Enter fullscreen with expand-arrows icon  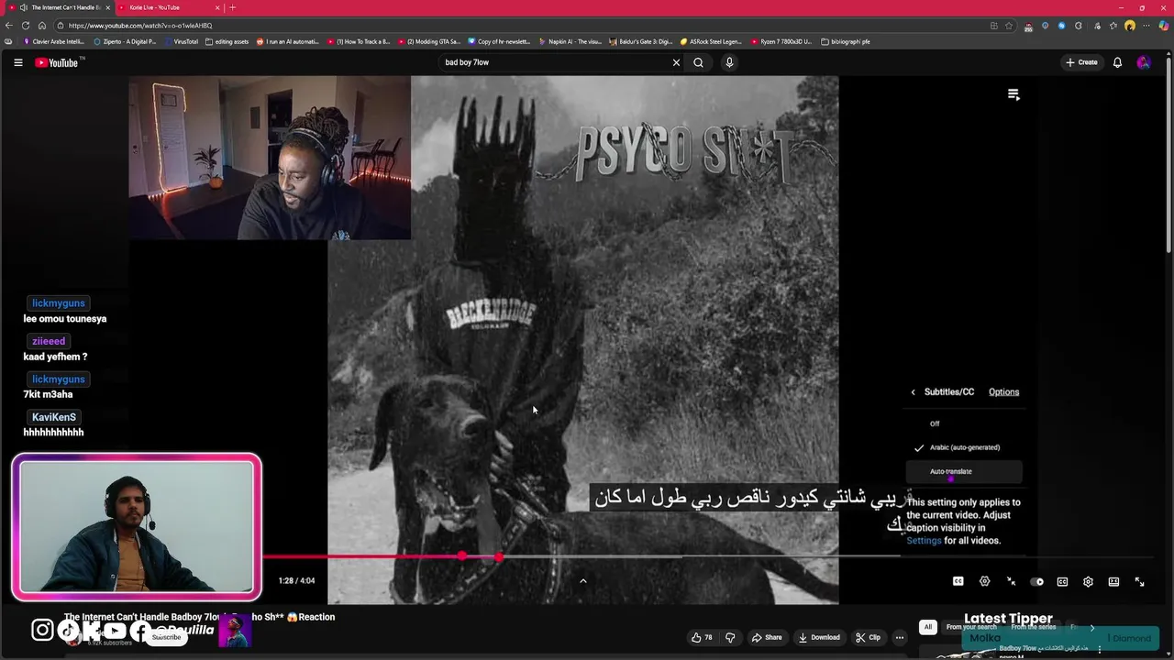click(x=1139, y=581)
